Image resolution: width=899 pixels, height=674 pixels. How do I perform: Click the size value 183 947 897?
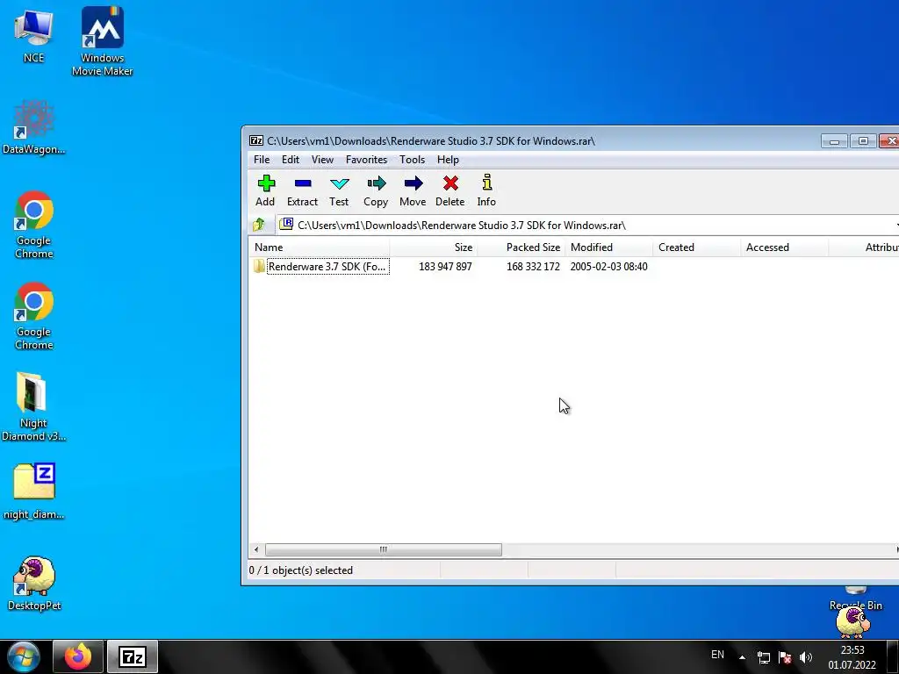tap(445, 267)
